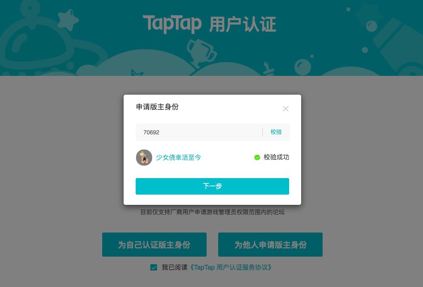Open the TapTap 用户认证服务协议 link

pyautogui.click(x=230, y=267)
